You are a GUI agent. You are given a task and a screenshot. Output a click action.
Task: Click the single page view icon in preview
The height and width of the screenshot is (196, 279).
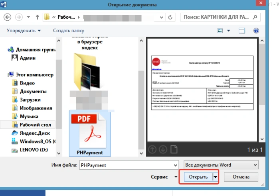pyautogui.click(x=174, y=149)
